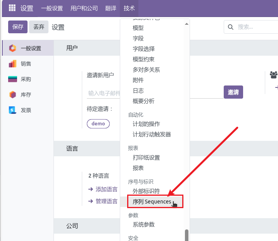The width and height of the screenshot is (278, 241).
Task: Select 序列 Sequences menu entry
Action: (152, 202)
